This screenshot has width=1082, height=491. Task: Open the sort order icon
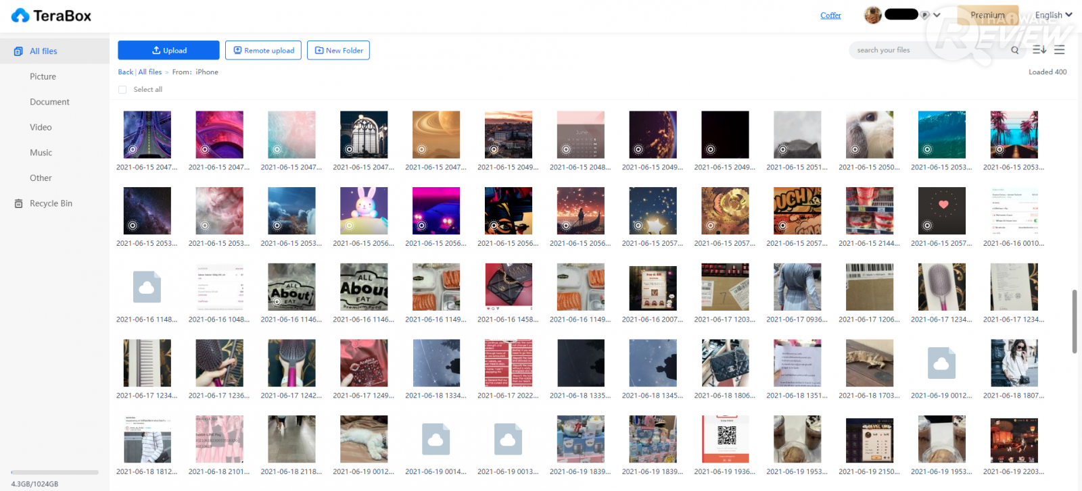click(x=1039, y=50)
